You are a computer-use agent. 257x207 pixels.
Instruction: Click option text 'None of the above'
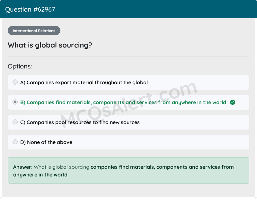[49, 142]
